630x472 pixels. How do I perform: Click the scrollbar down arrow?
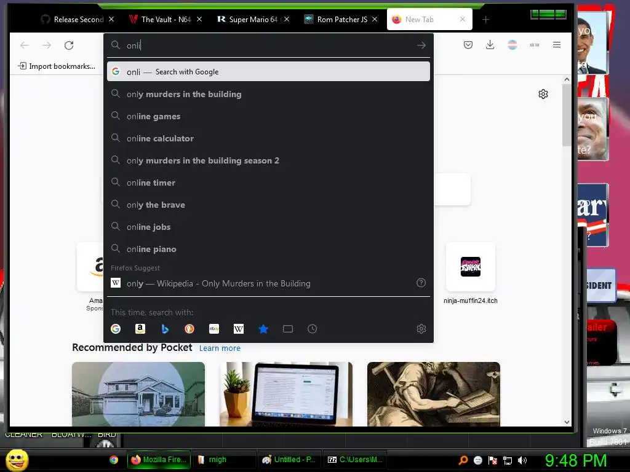[x=567, y=422]
